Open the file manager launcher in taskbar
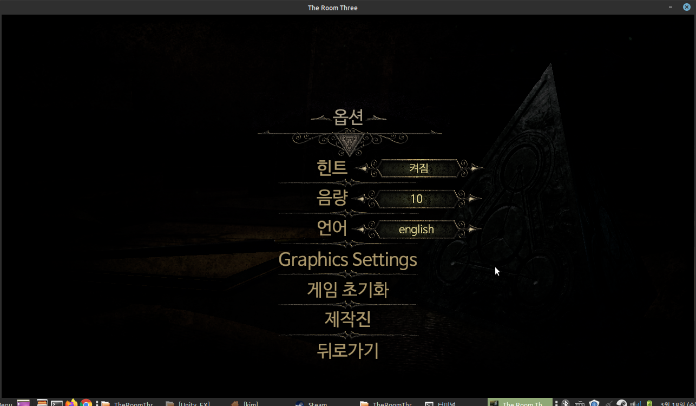 tap(42, 403)
